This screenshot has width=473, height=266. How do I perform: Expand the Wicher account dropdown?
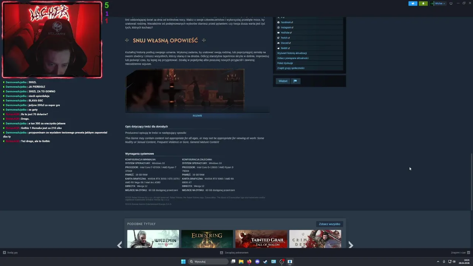[440, 3]
